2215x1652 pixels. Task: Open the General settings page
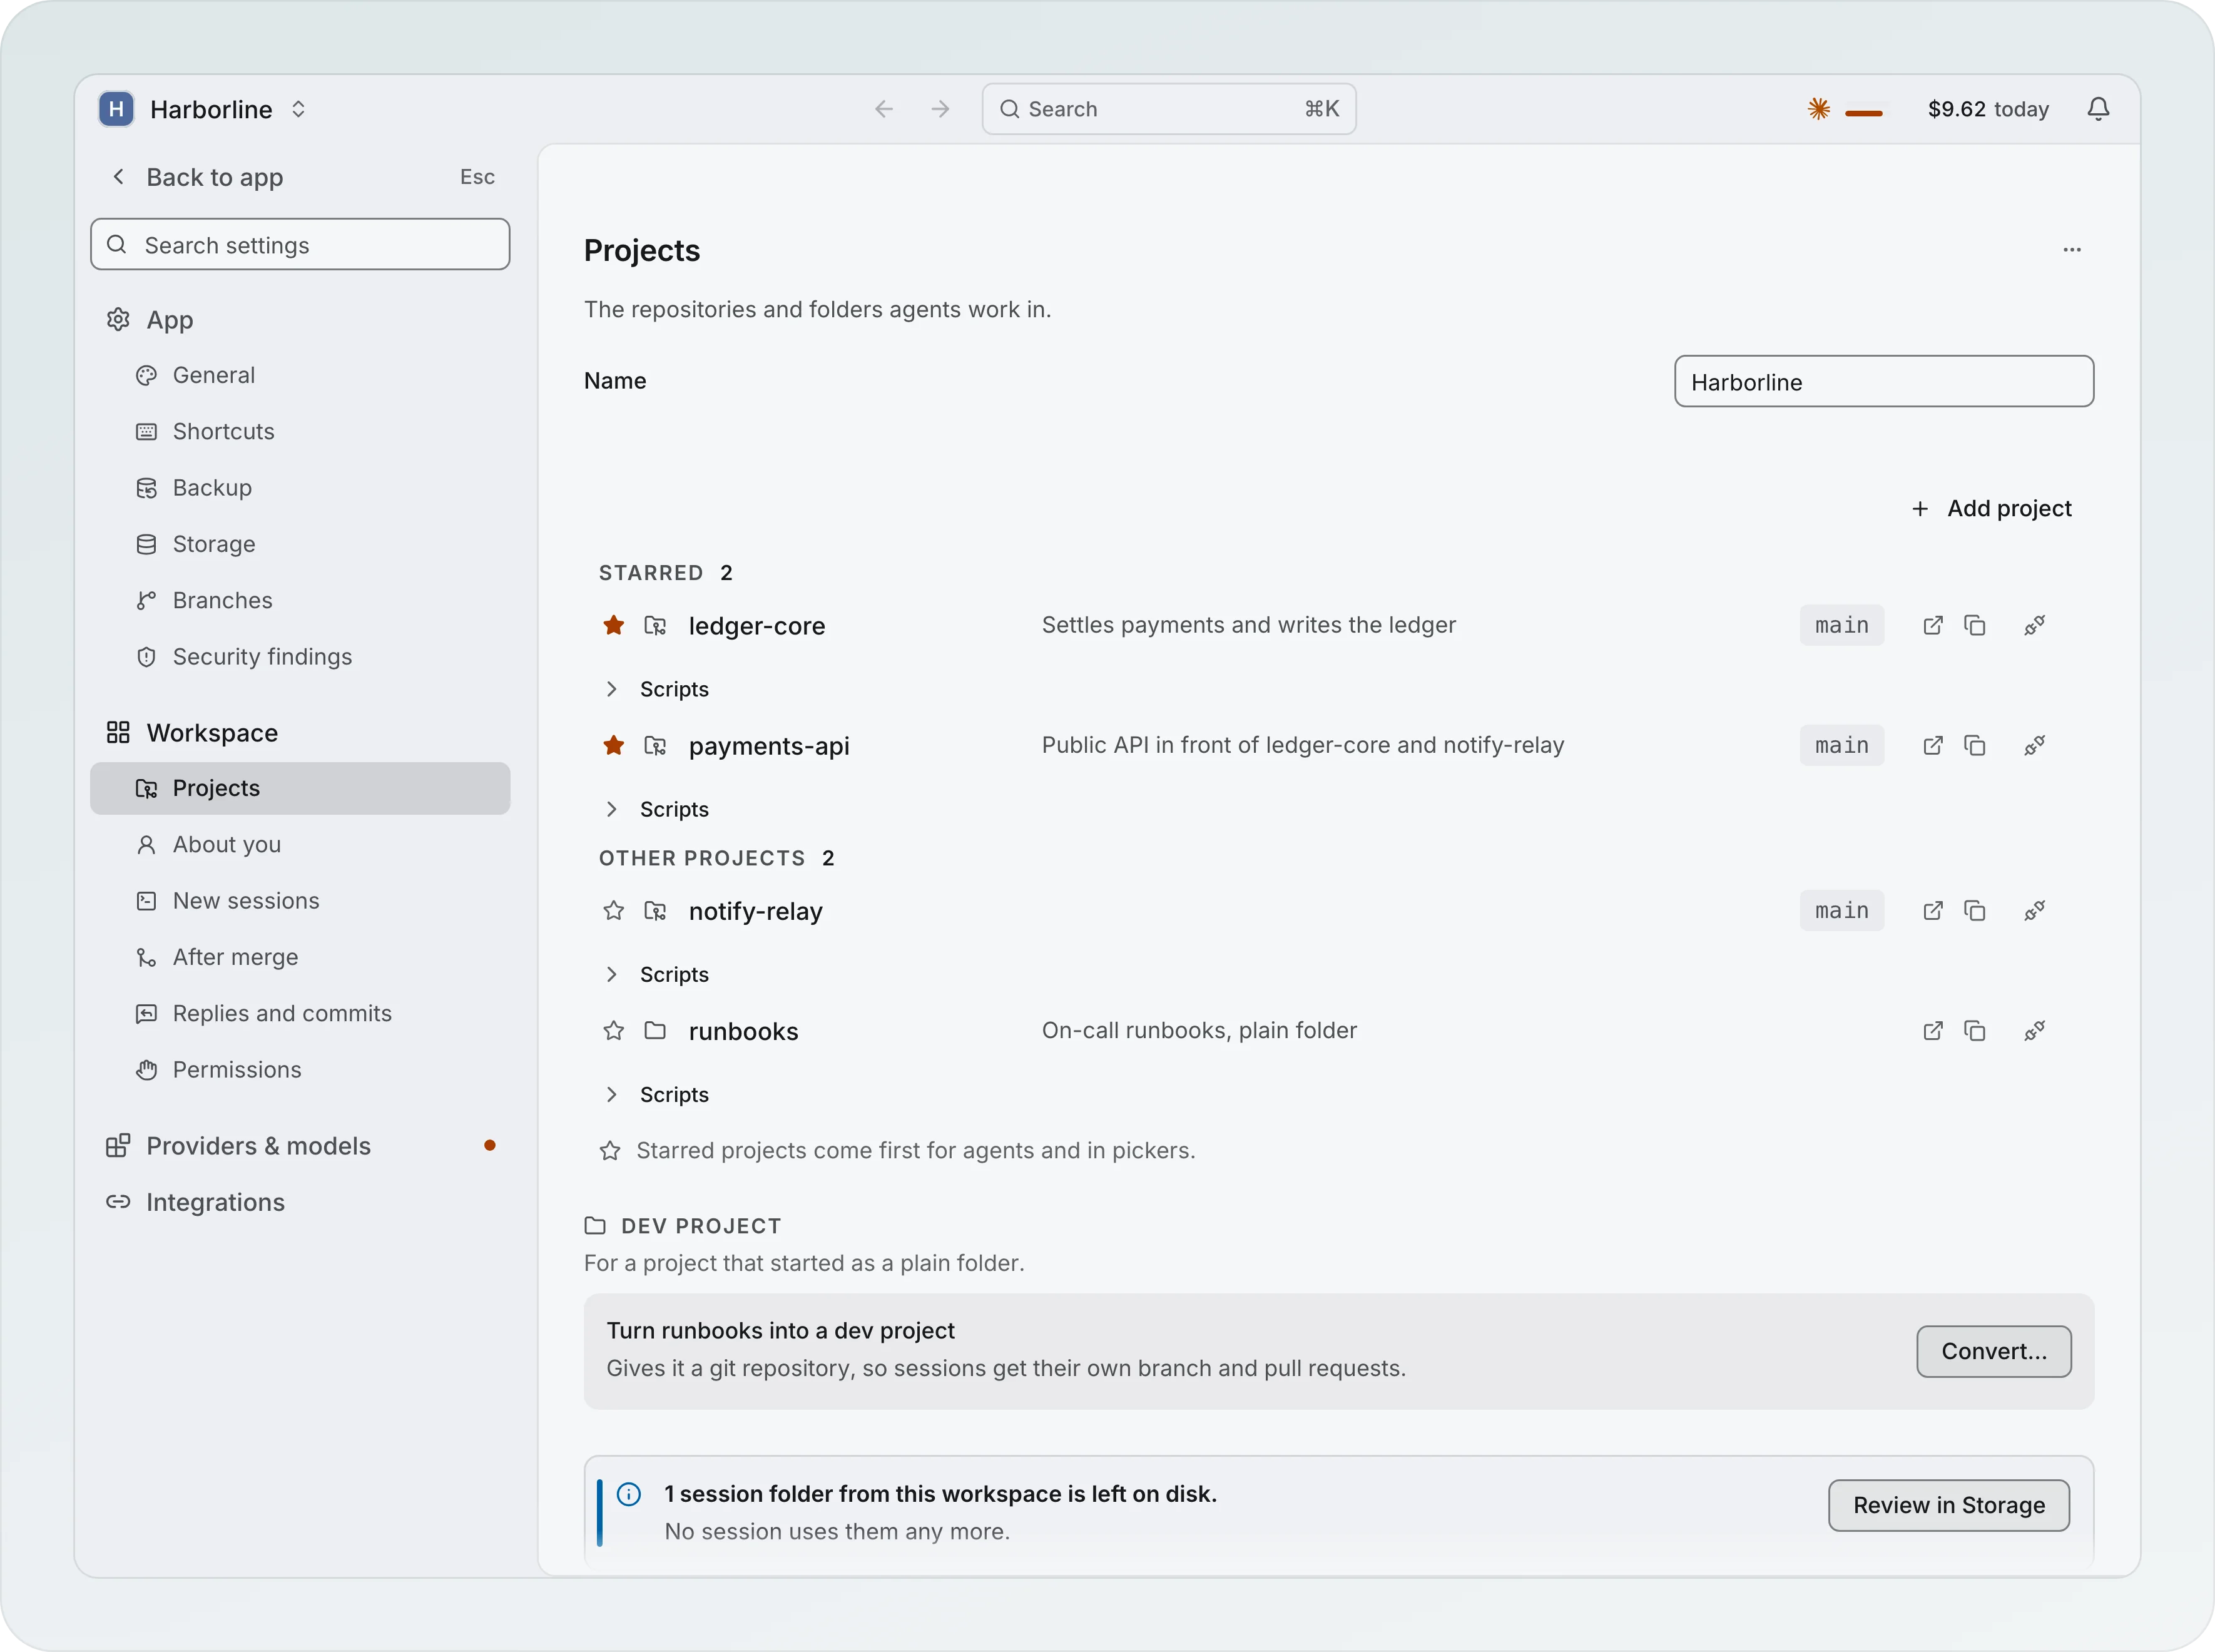(x=300, y=376)
